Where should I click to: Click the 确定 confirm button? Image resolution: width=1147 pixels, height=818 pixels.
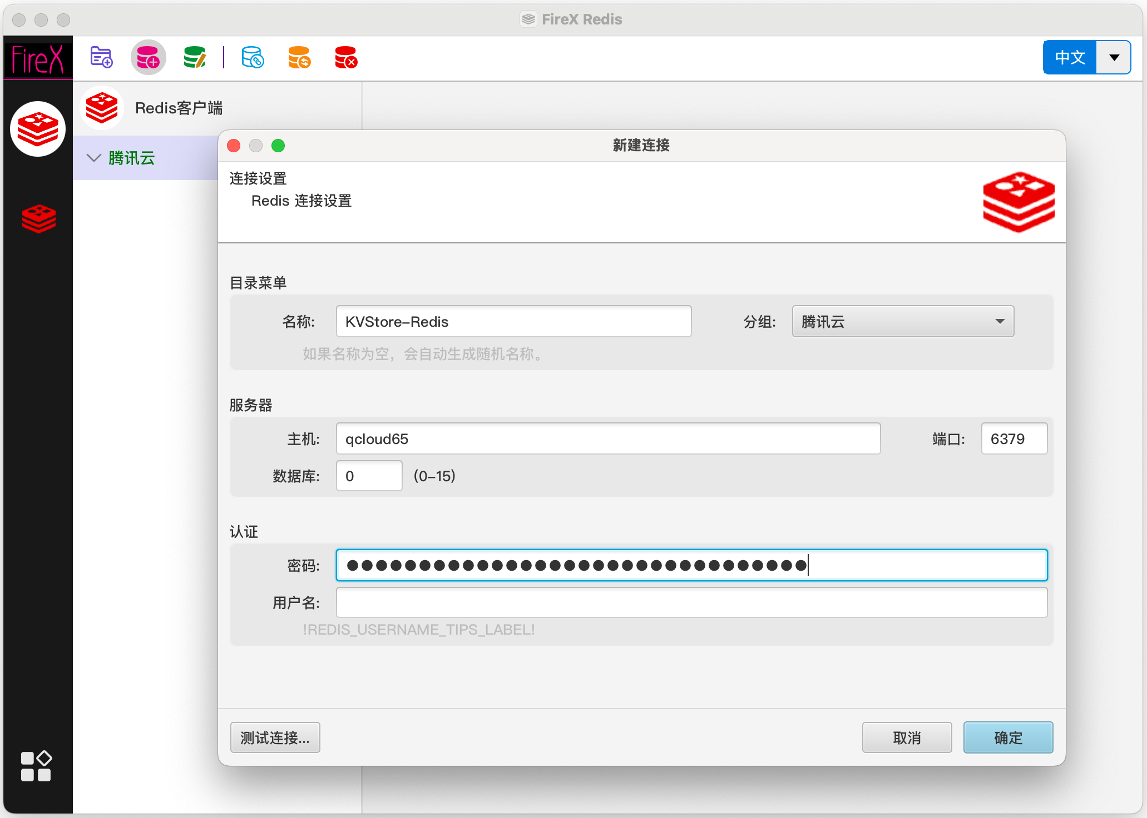tap(1008, 737)
